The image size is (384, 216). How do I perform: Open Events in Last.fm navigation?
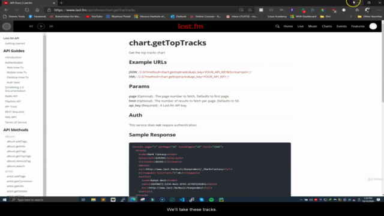click(x=341, y=26)
